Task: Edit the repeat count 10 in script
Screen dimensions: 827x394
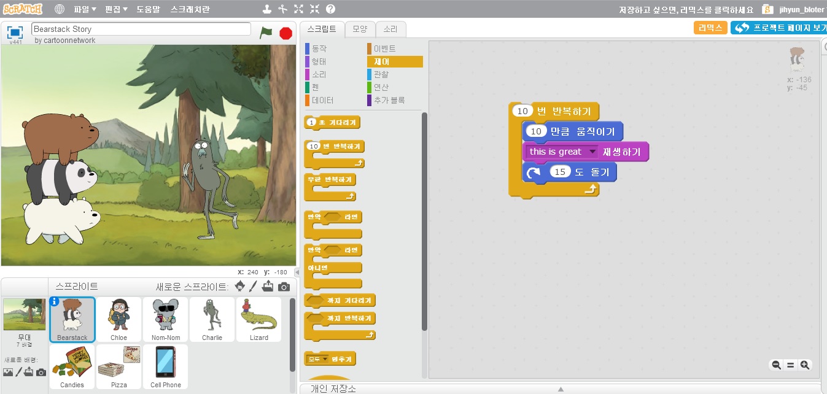Action: tap(522, 111)
